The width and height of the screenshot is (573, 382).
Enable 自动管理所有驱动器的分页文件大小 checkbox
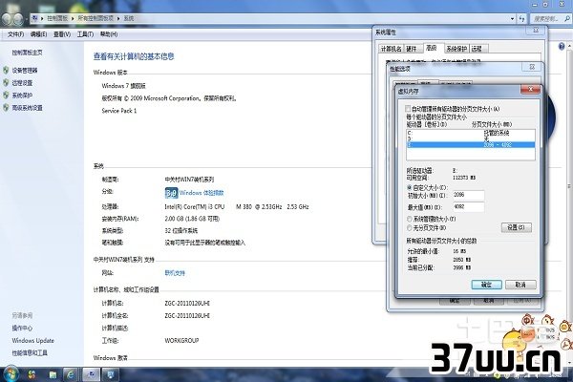(408, 109)
